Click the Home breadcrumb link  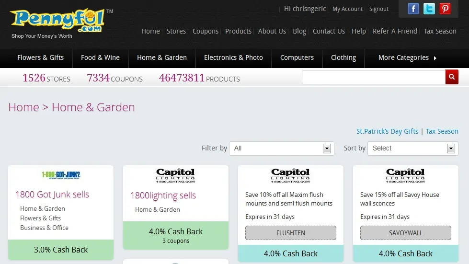(23, 107)
